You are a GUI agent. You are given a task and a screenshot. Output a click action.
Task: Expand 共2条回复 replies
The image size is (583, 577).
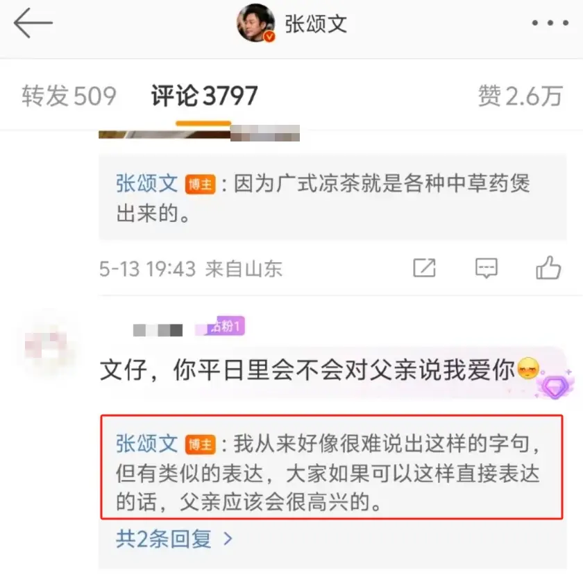coord(164,539)
